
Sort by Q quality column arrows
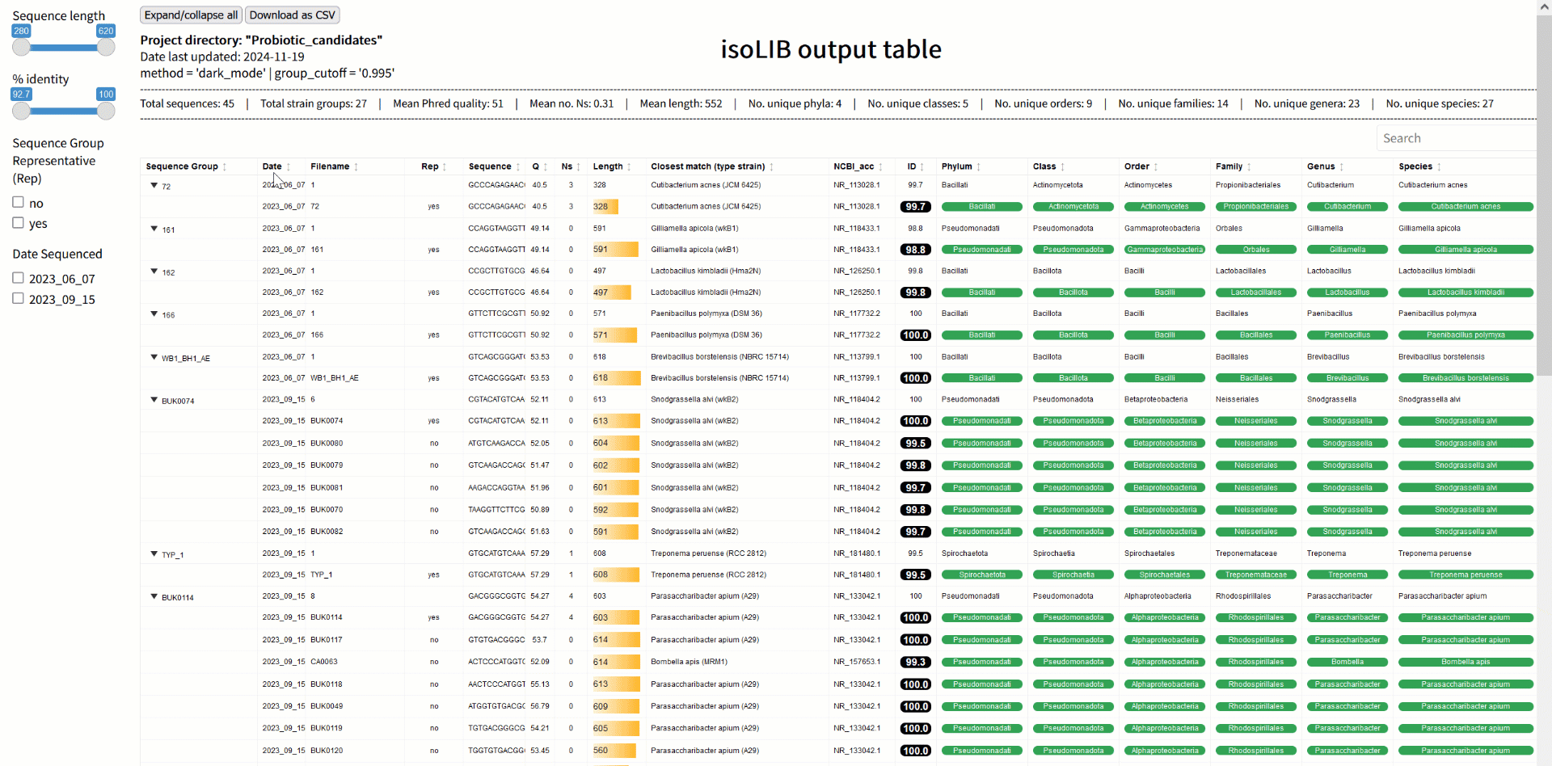[x=546, y=167]
